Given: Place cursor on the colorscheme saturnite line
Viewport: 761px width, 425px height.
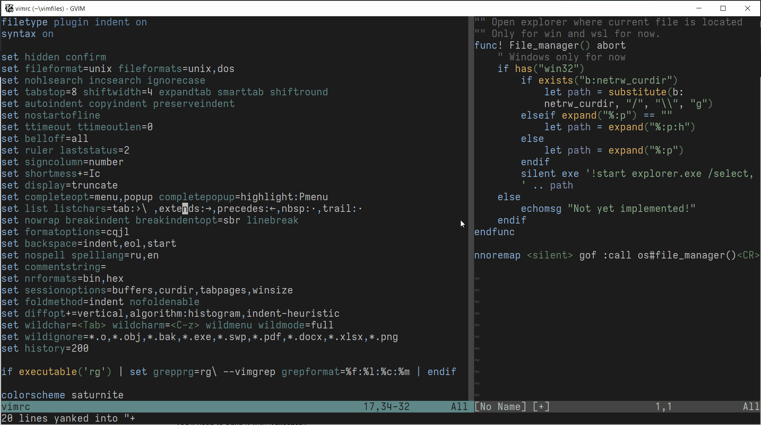Looking at the screenshot, I should (63, 395).
